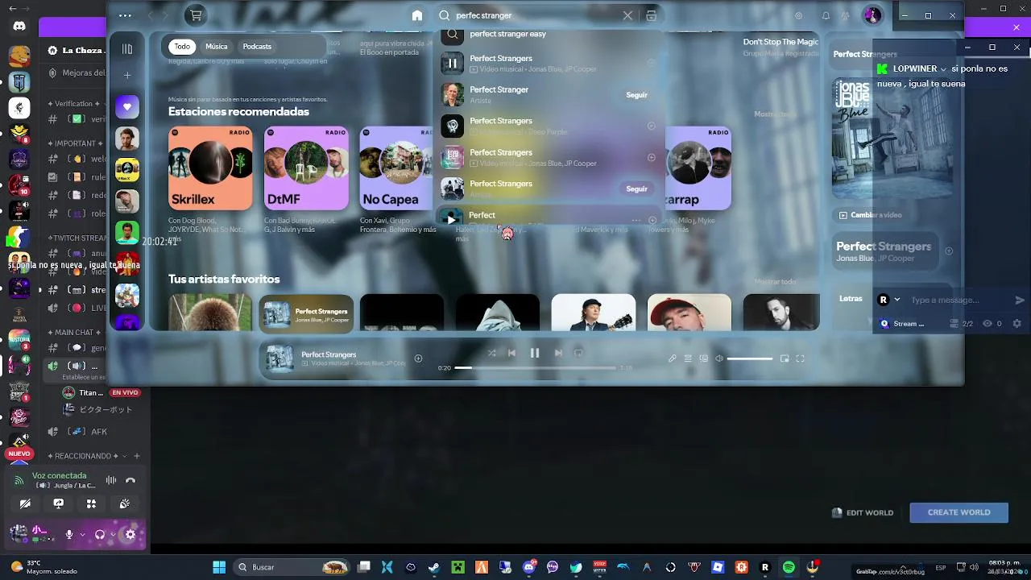Toggle Discord camera button
Image resolution: width=1031 pixels, height=580 pixels.
tap(25, 503)
